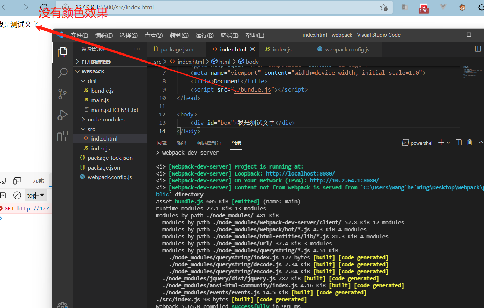
Task: Open the Extensions view
Action: point(63,136)
